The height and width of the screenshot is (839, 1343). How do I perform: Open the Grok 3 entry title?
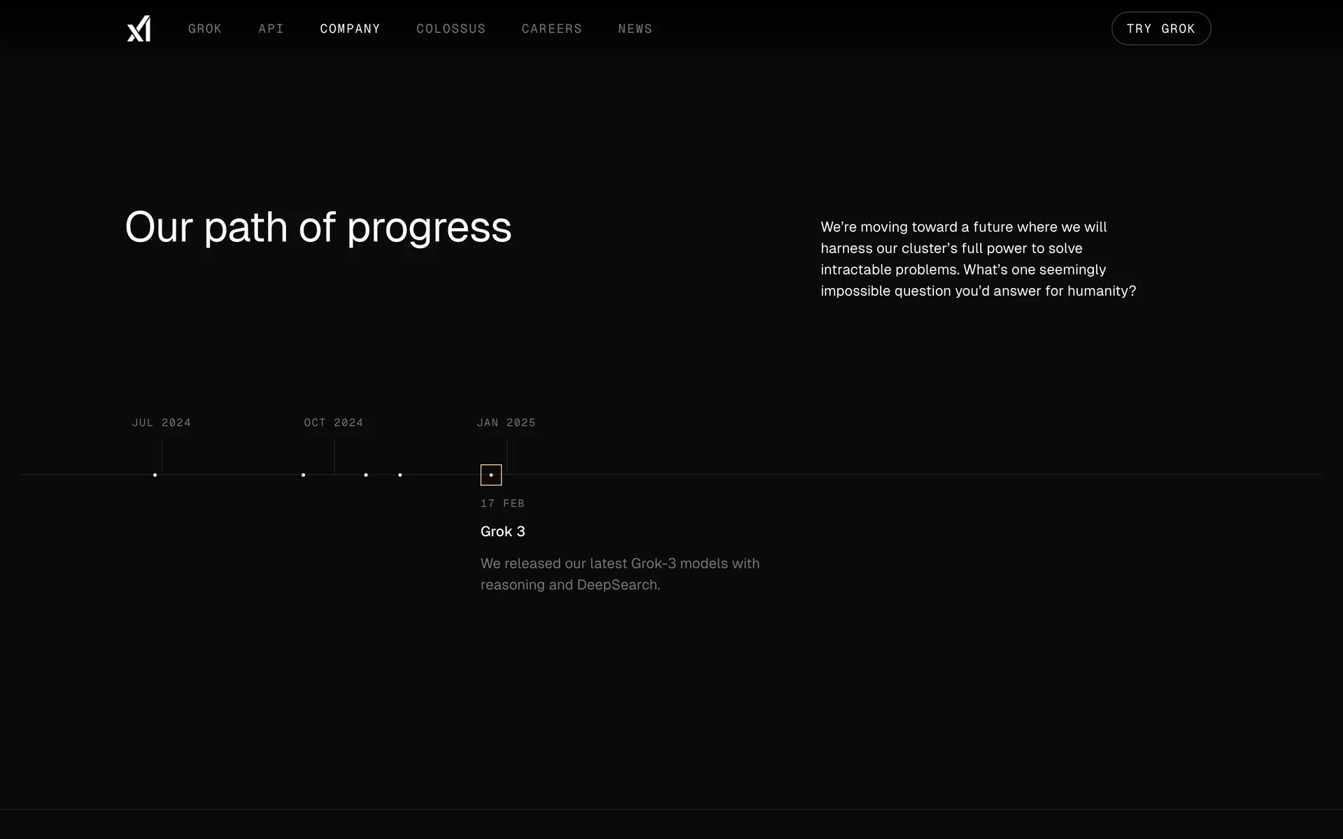point(502,531)
